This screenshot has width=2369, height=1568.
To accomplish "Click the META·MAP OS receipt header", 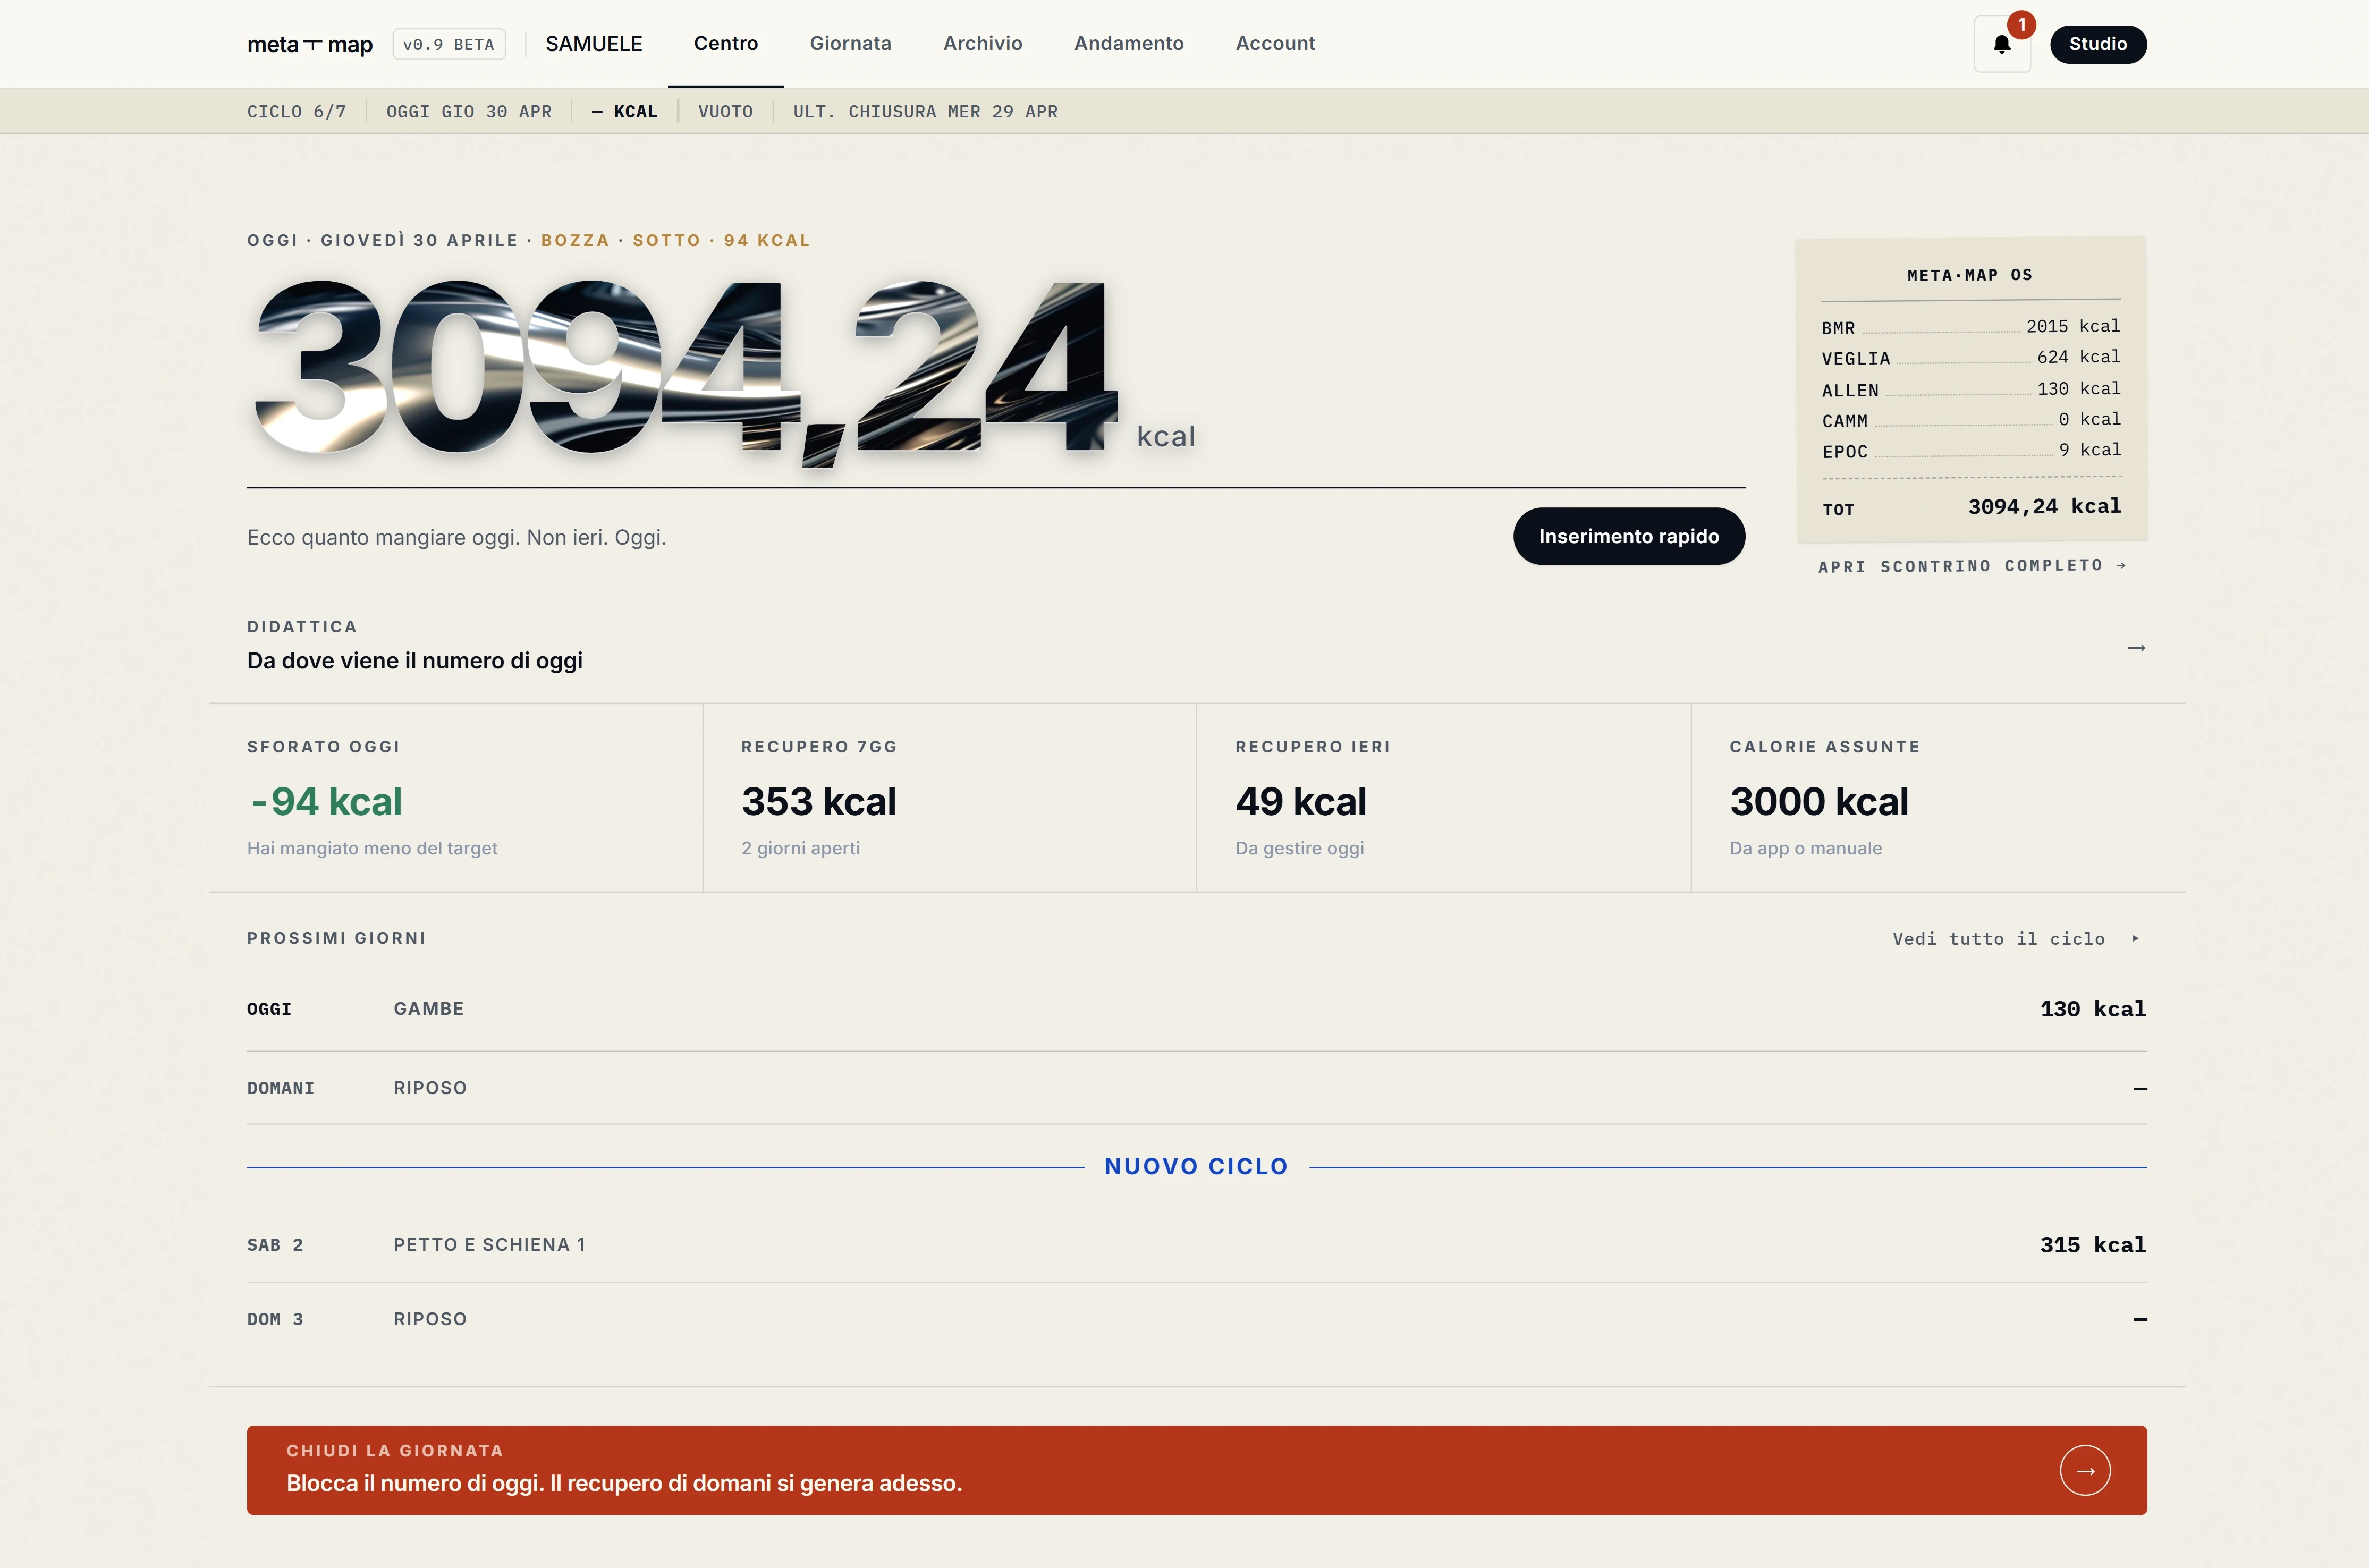I will [1970, 275].
